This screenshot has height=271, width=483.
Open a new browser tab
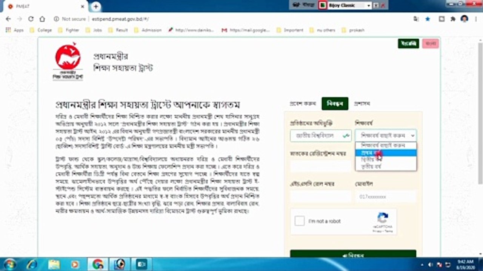pyautogui.click(x=96, y=6)
